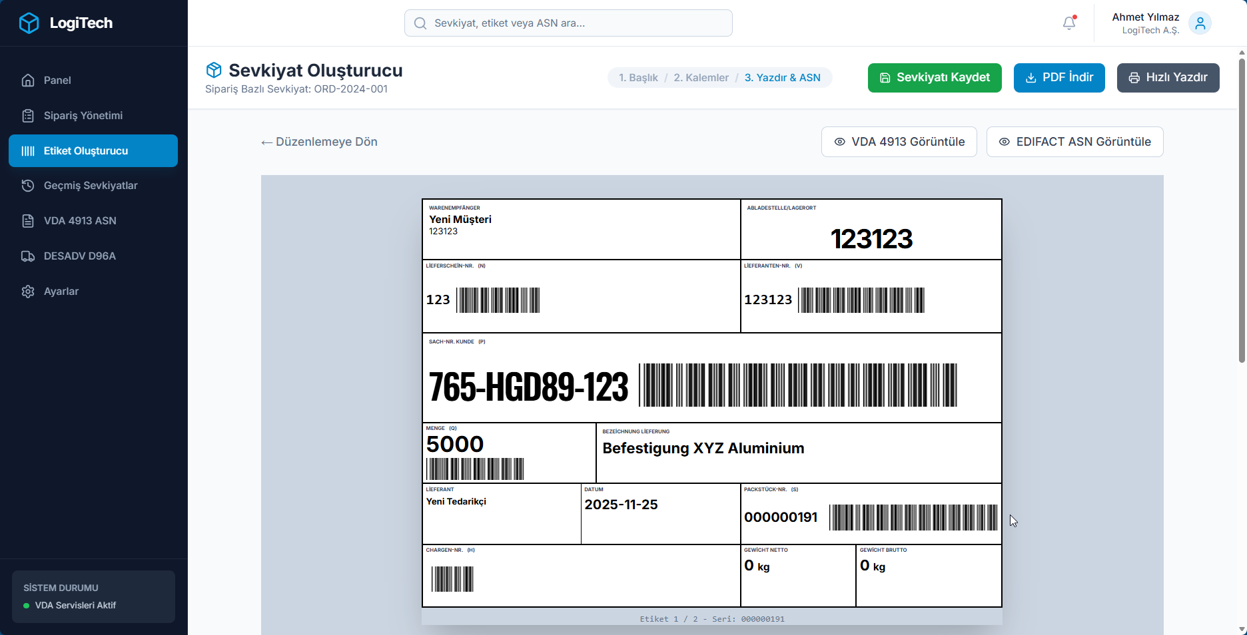Select Etiket Oluşturucu in the sidebar
Screen dimensions: 1247x635
tap(93, 151)
